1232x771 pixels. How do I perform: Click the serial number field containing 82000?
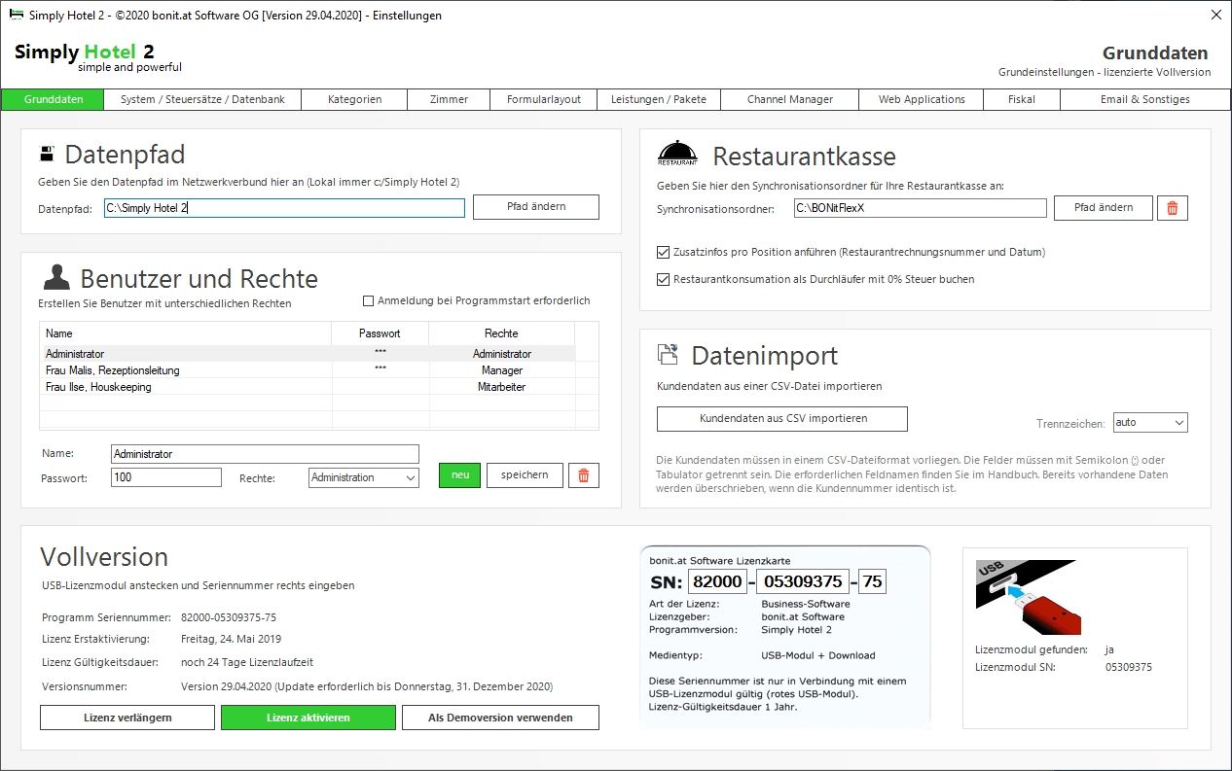717,581
